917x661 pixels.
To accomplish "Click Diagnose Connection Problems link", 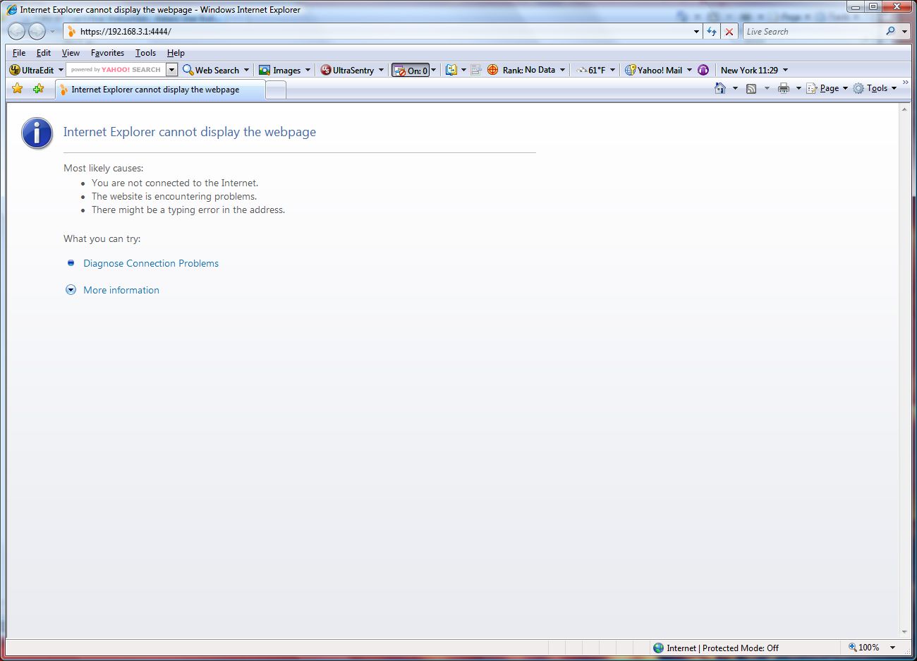I will [151, 263].
